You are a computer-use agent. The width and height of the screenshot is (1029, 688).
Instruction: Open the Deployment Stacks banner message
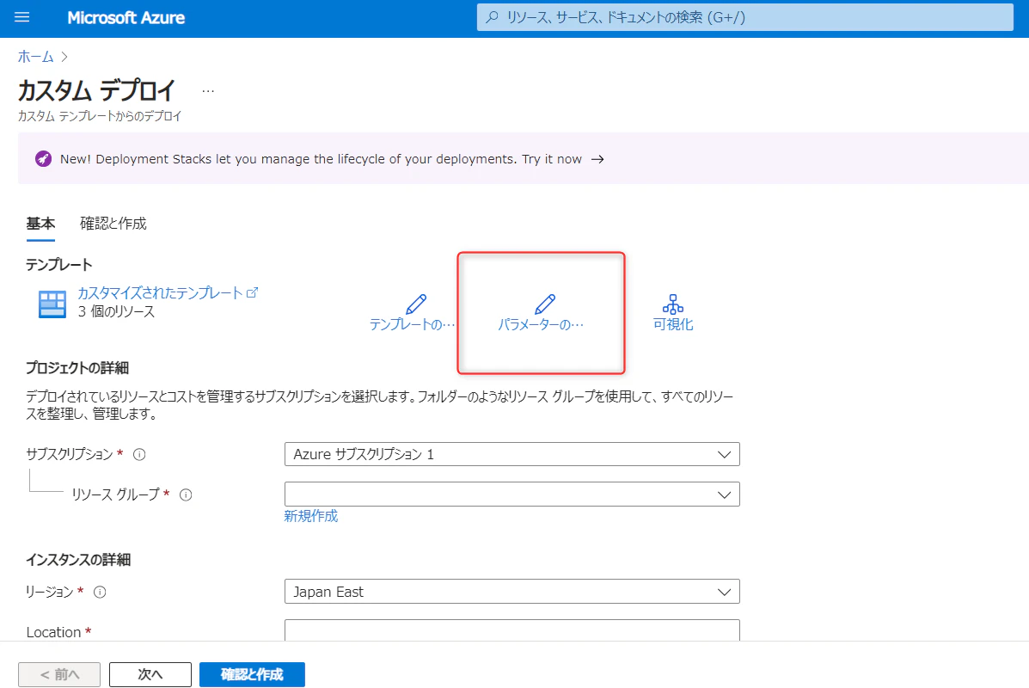click(x=321, y=159)
